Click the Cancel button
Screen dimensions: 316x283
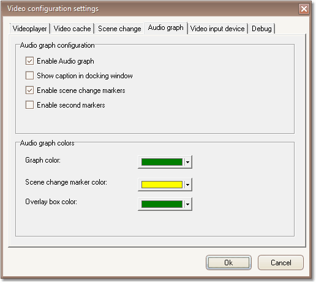281,263
